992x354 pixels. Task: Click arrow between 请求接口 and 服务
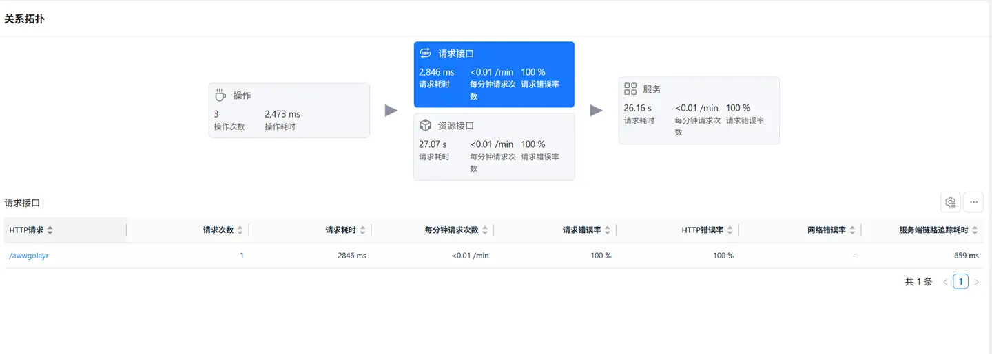coord(597,111)
